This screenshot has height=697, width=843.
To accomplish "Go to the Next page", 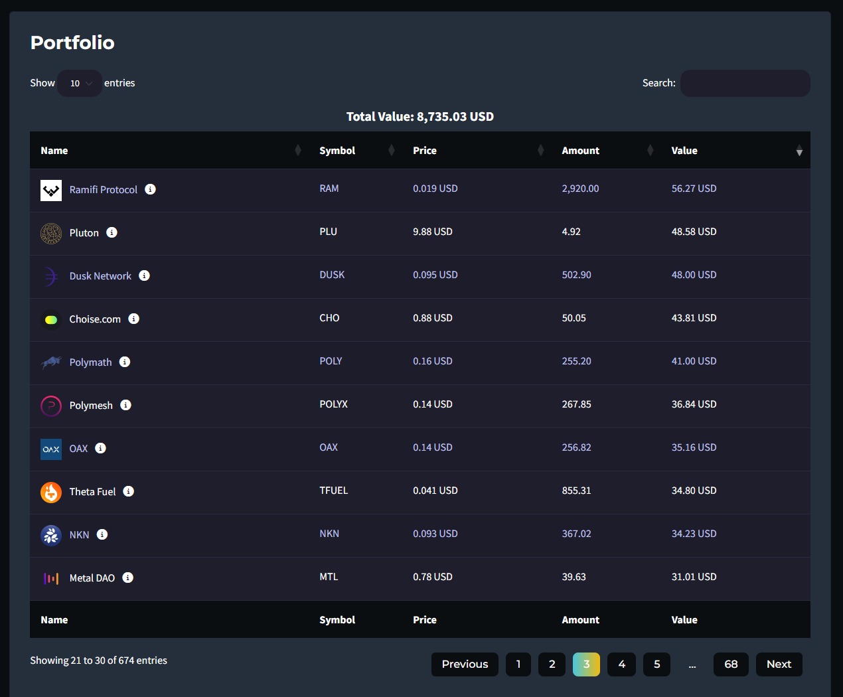I will 779,664.
